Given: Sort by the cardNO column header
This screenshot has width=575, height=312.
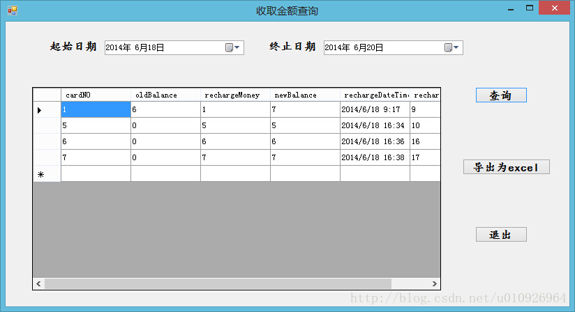Looking at the screenshot, I should (96, 95).
